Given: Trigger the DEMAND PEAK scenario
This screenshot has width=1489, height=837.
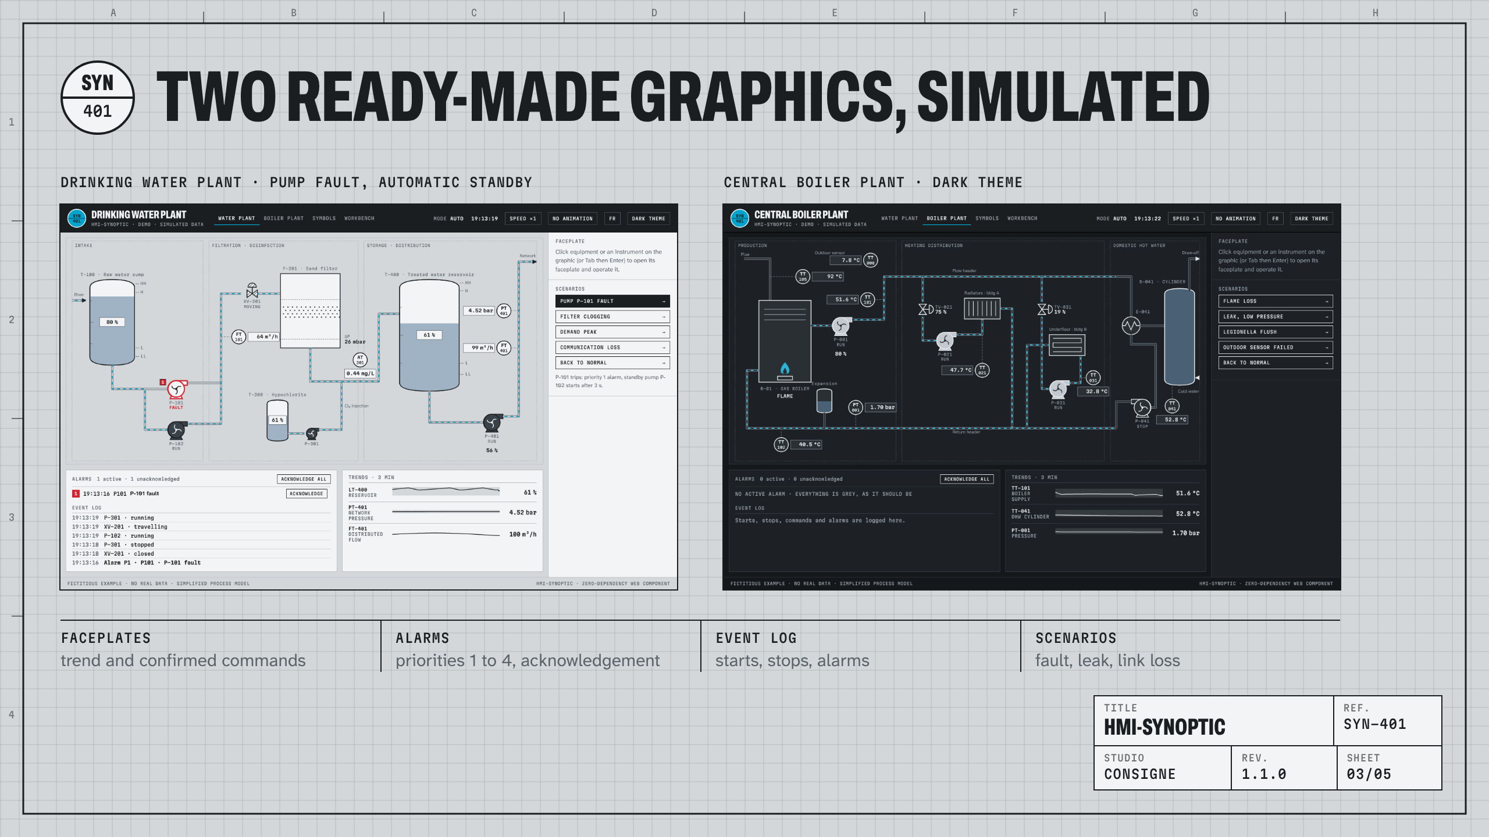Looking at the screenshot, I should pos(612,332).
